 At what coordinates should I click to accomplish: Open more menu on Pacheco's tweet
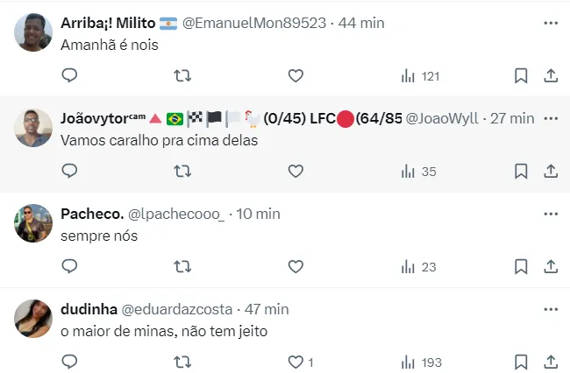(551, 214)
